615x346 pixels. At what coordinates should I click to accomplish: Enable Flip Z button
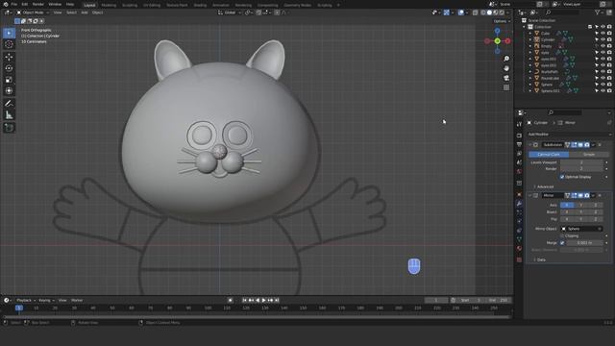click(596, 219)
